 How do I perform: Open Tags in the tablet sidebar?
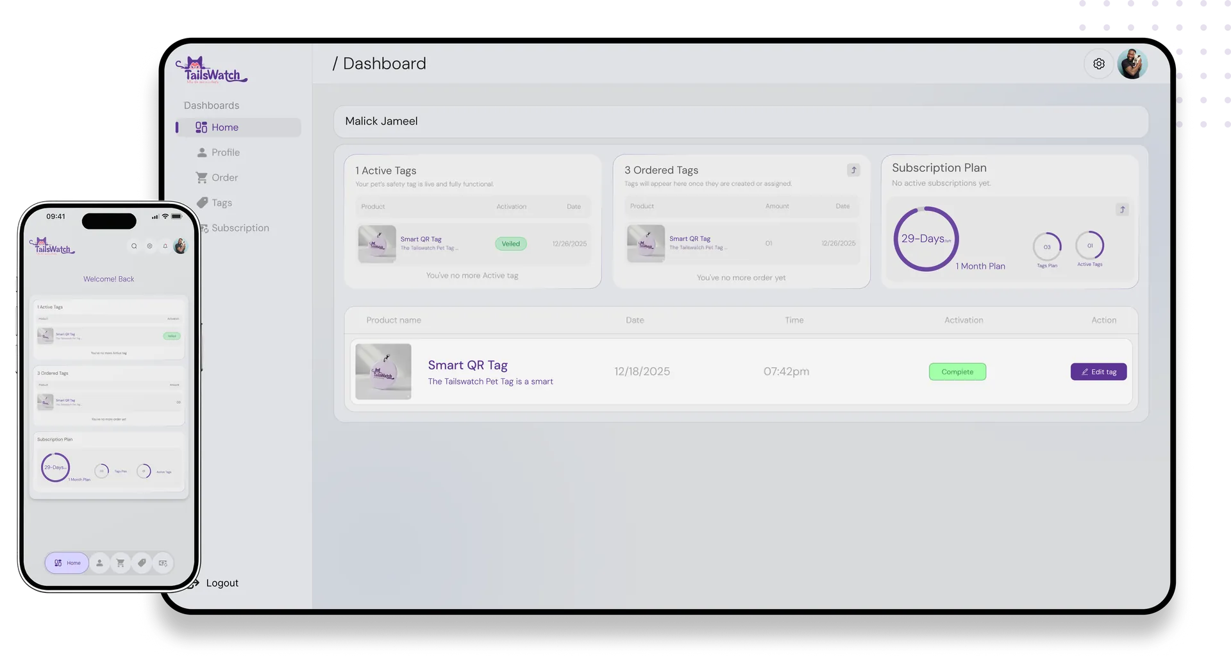pyautogui.click(x=214, y=203)
